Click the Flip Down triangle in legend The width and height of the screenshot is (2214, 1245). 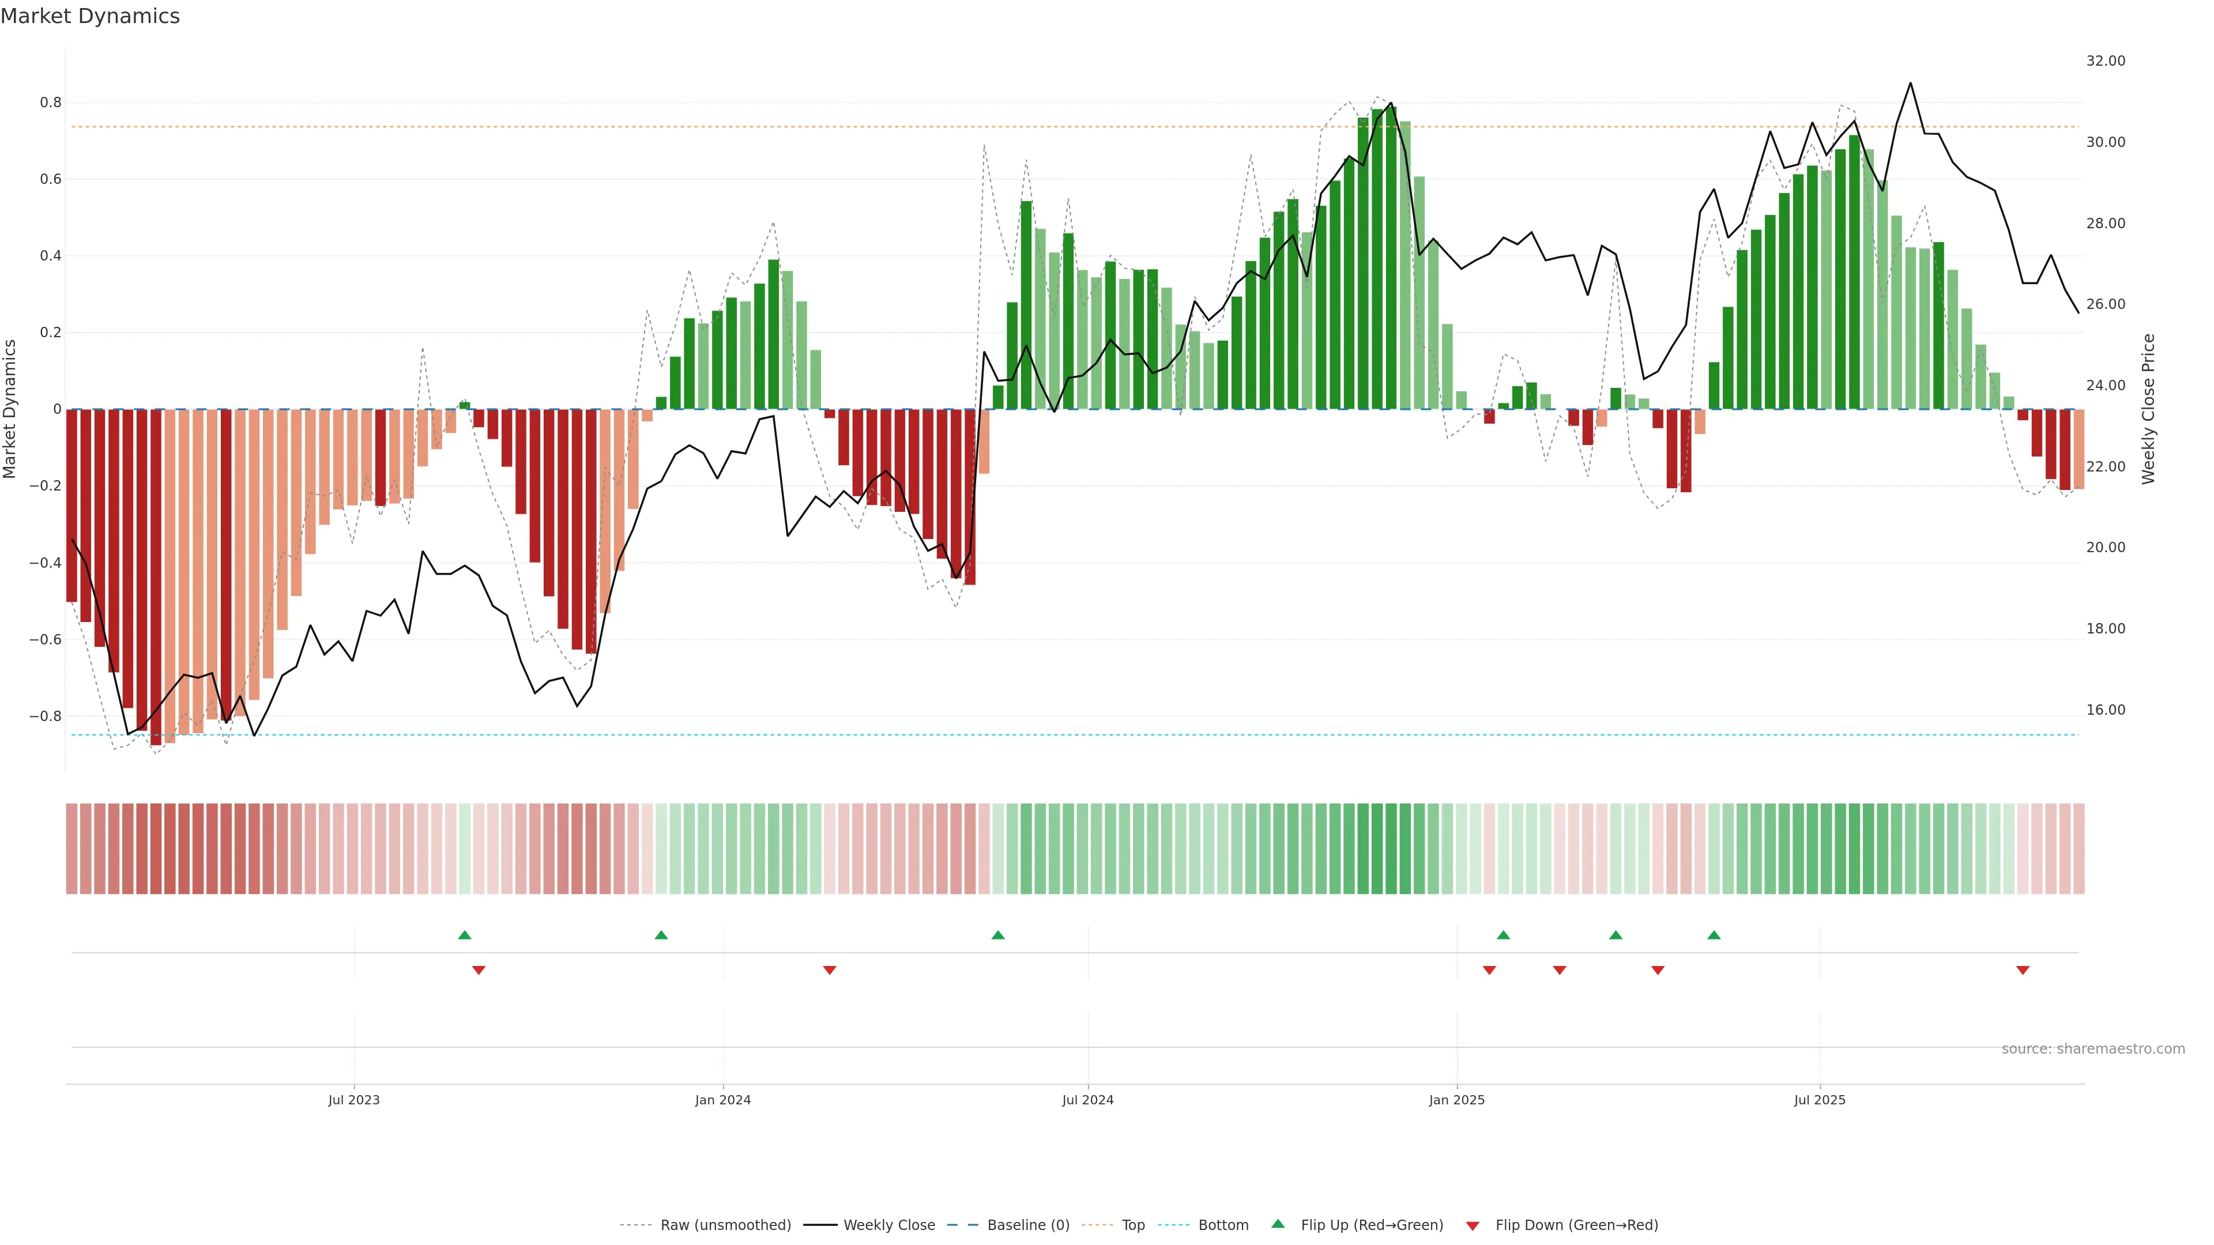click(x=1473, y=1225)
